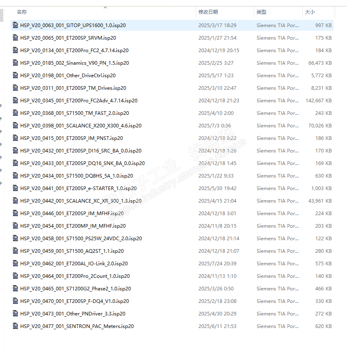Select file name HSP_V20_0442_001_SCALANCE_XC_XR_300_1.3.isp20
This screenshot has width=346, height=347.
81,201
